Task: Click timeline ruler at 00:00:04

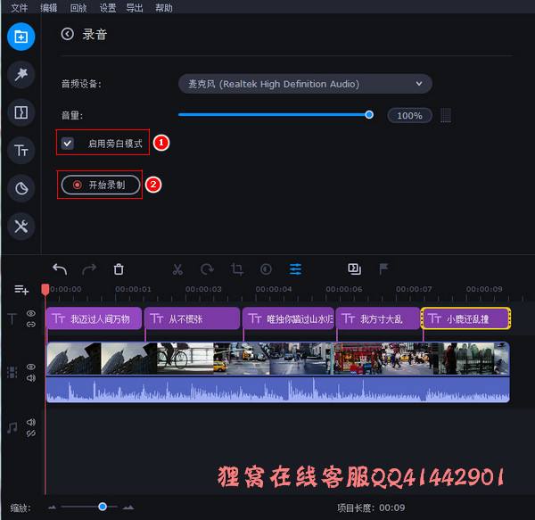Action: tap(274, 289)
